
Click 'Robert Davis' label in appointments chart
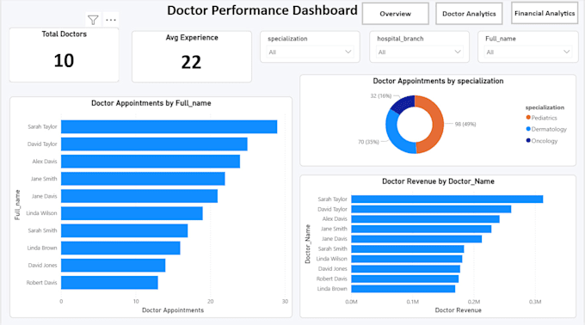(x=41, y=283)
